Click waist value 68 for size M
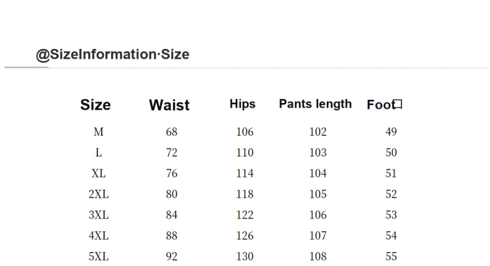The image size is (490, 266). click(172, 132)
